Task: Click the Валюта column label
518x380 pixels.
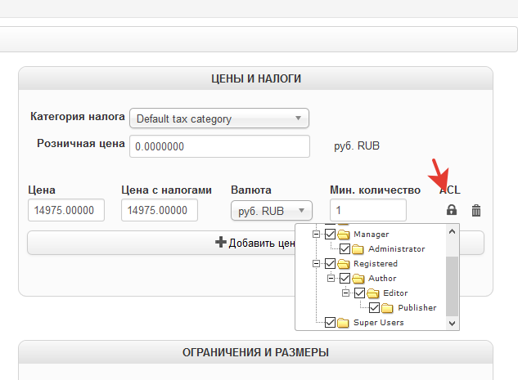Action: click(250, 190)
